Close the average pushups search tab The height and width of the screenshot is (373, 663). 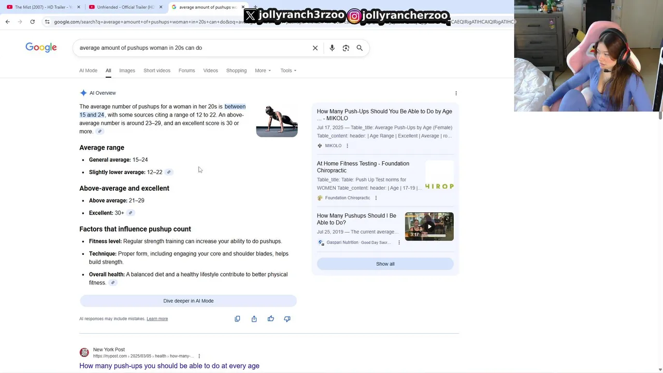pos(243,7)
